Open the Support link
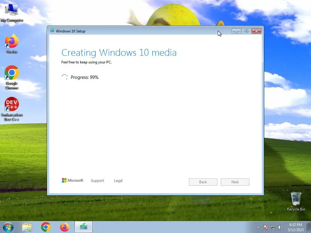311x233 pixels. coord(97,181)
